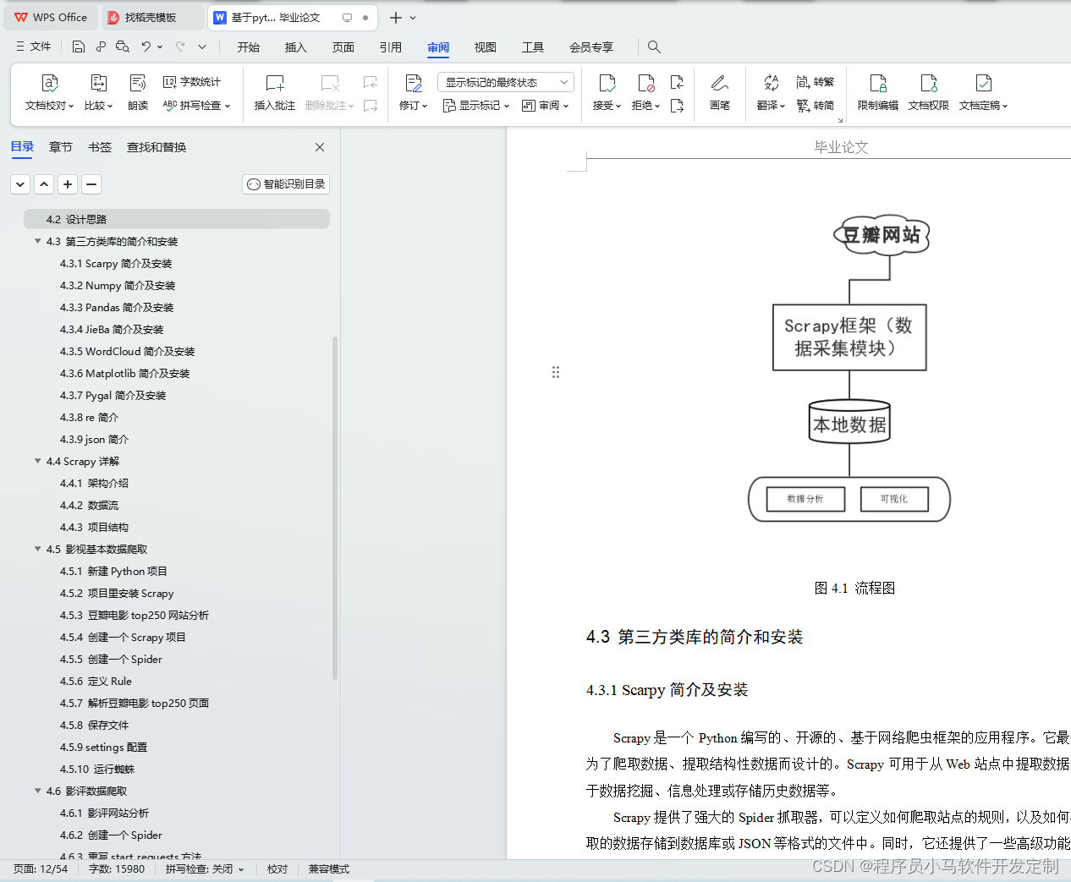This screenshot has height=882, width=1071.
Task: Open the 文档校对 proofreading tool
Action: tap(49, 93)
